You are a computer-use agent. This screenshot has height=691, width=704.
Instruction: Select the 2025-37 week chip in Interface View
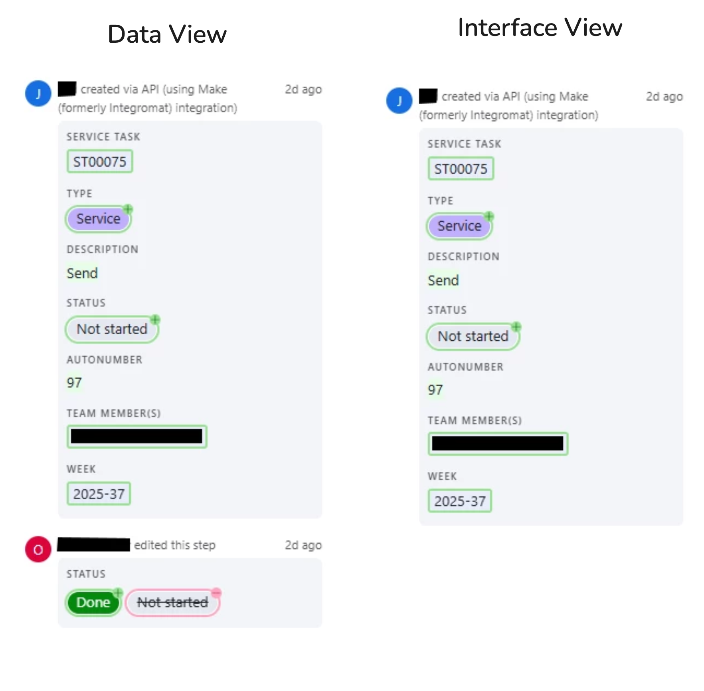460,501
